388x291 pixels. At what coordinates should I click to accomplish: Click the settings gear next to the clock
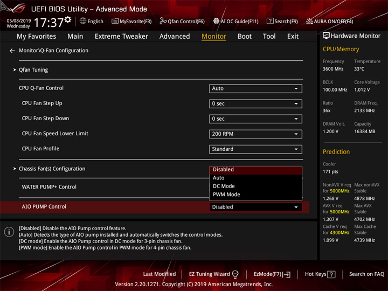(68, 19)
